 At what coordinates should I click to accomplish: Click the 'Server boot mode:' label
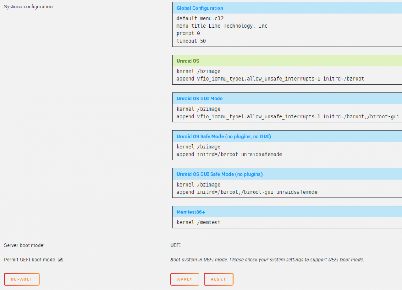(x=24, y=245)
